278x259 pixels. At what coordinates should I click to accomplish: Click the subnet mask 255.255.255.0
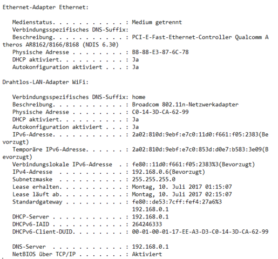pos(154,179)
